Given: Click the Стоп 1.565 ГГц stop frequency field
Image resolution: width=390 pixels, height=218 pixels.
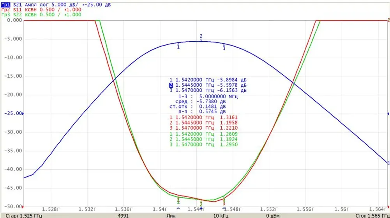Looking at the screenshot, I should click(372, 216).
